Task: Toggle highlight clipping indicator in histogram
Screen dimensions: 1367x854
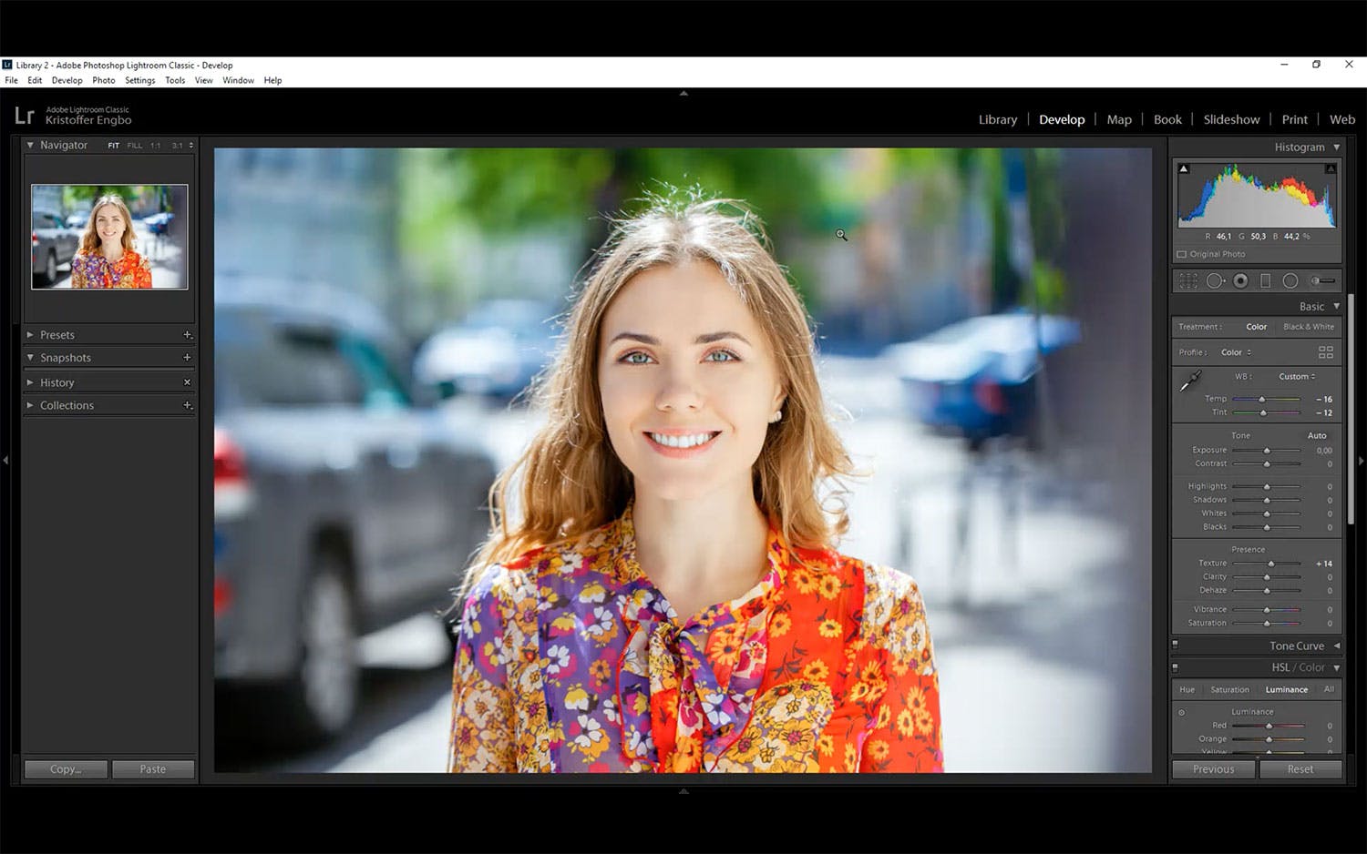Action: coord(1331,168)
